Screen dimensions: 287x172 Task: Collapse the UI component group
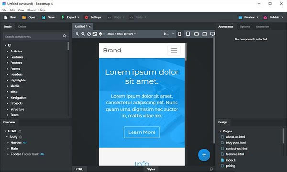click(5, 45)
